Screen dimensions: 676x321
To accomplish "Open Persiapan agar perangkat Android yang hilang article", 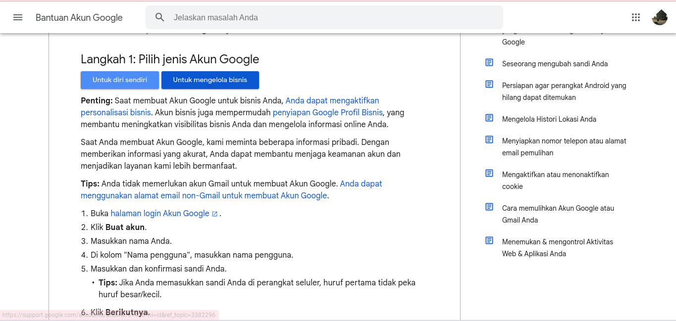I will click(564, 92).
